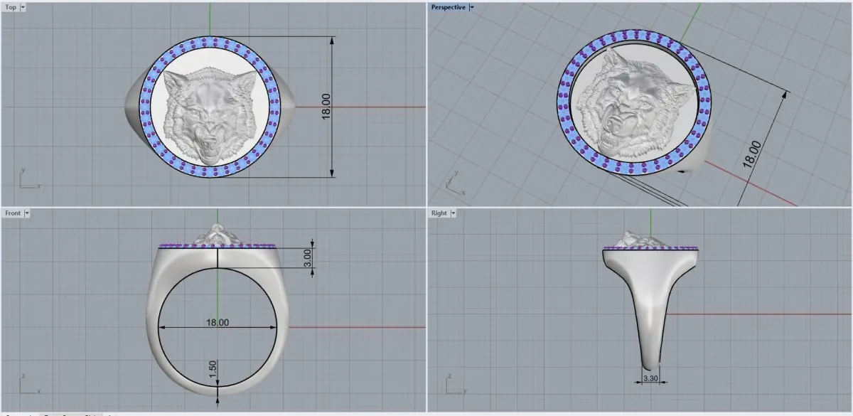Activate the Right viewport title label

[439, 213]
